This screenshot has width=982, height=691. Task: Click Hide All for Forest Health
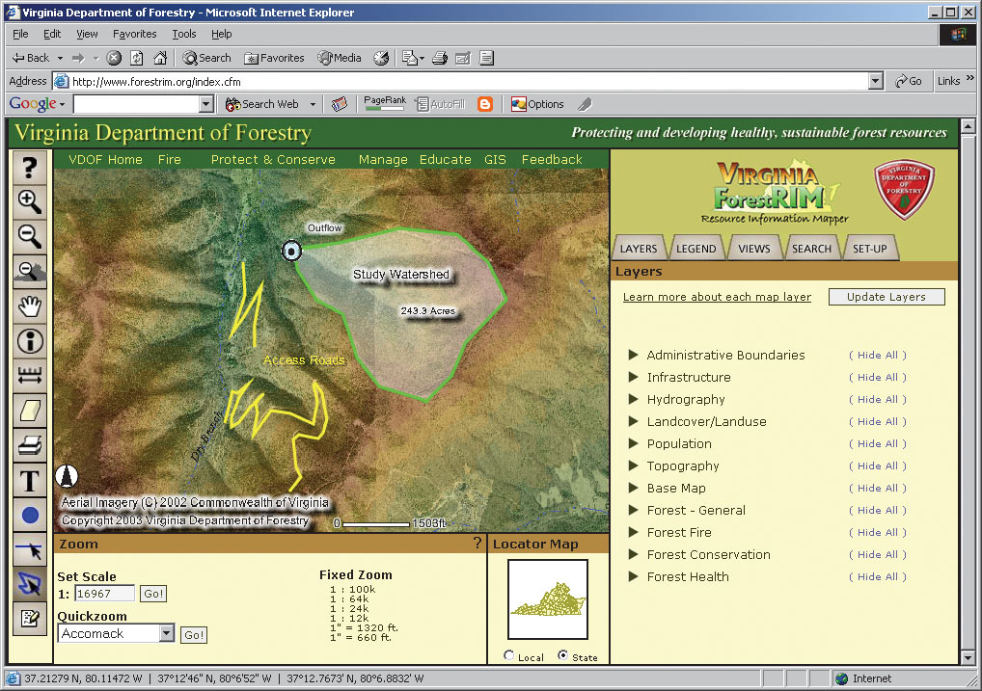click(x=878, y=576)
